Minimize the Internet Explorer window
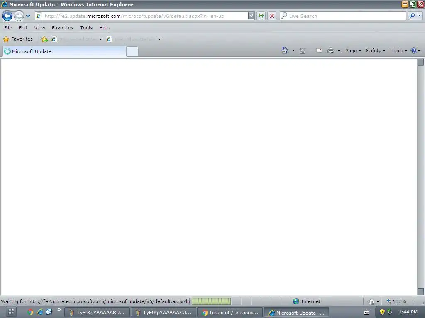The image size is (425, 318). tap(405, 4)
